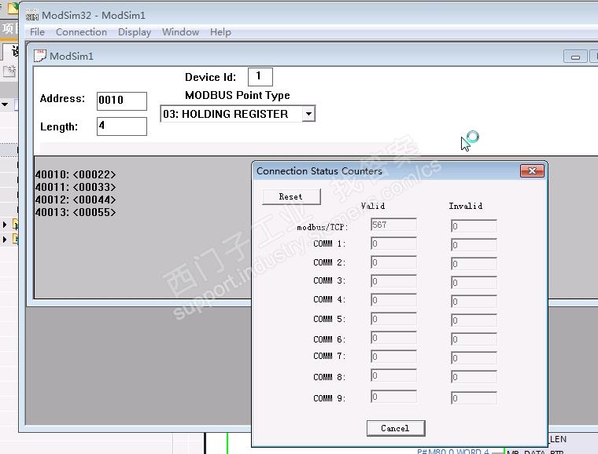Click COMM 7 invalid counter field

pyautogui.click(x=474, y=357)
